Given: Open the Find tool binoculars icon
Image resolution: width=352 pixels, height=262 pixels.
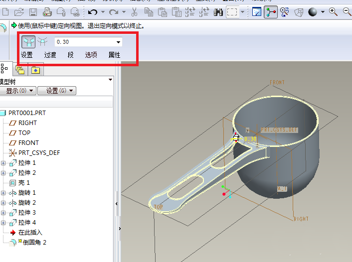Looking at the screenshot, I should (x=218, y=12).
